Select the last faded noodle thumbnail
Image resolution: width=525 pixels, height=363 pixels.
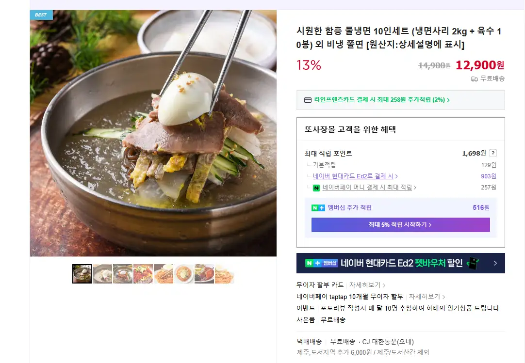tap(224, 274)
